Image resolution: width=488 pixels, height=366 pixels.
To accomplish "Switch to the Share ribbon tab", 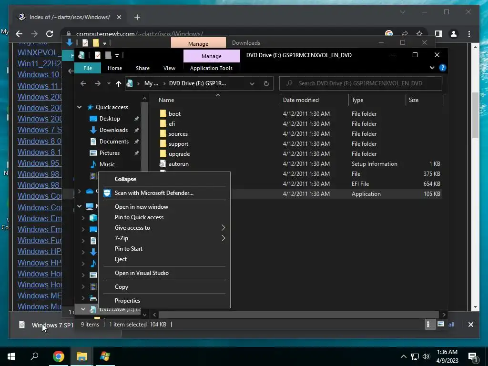I will point(142,68).
